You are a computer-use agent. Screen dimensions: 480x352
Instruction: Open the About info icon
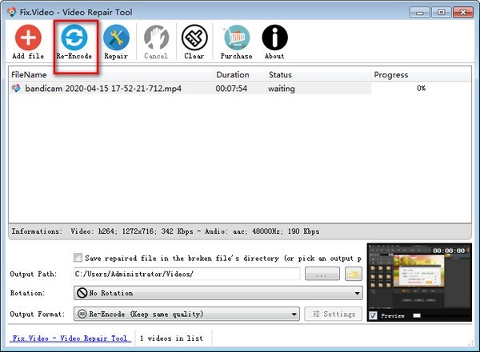point(274,42)
